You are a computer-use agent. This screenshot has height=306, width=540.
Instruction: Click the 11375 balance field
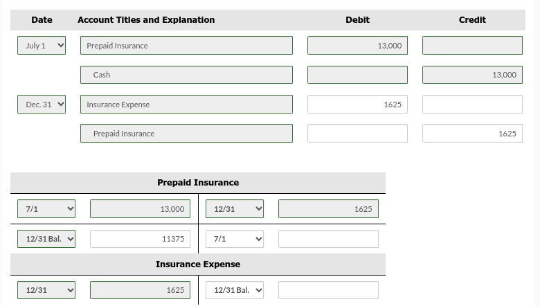pyautogui.click(x=140, y=239)
